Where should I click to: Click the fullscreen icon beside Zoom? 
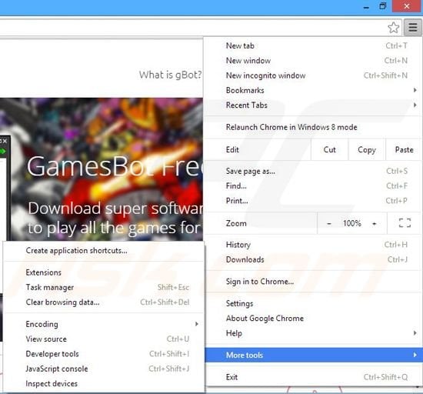pyautogui.click(x=405, y=223)
